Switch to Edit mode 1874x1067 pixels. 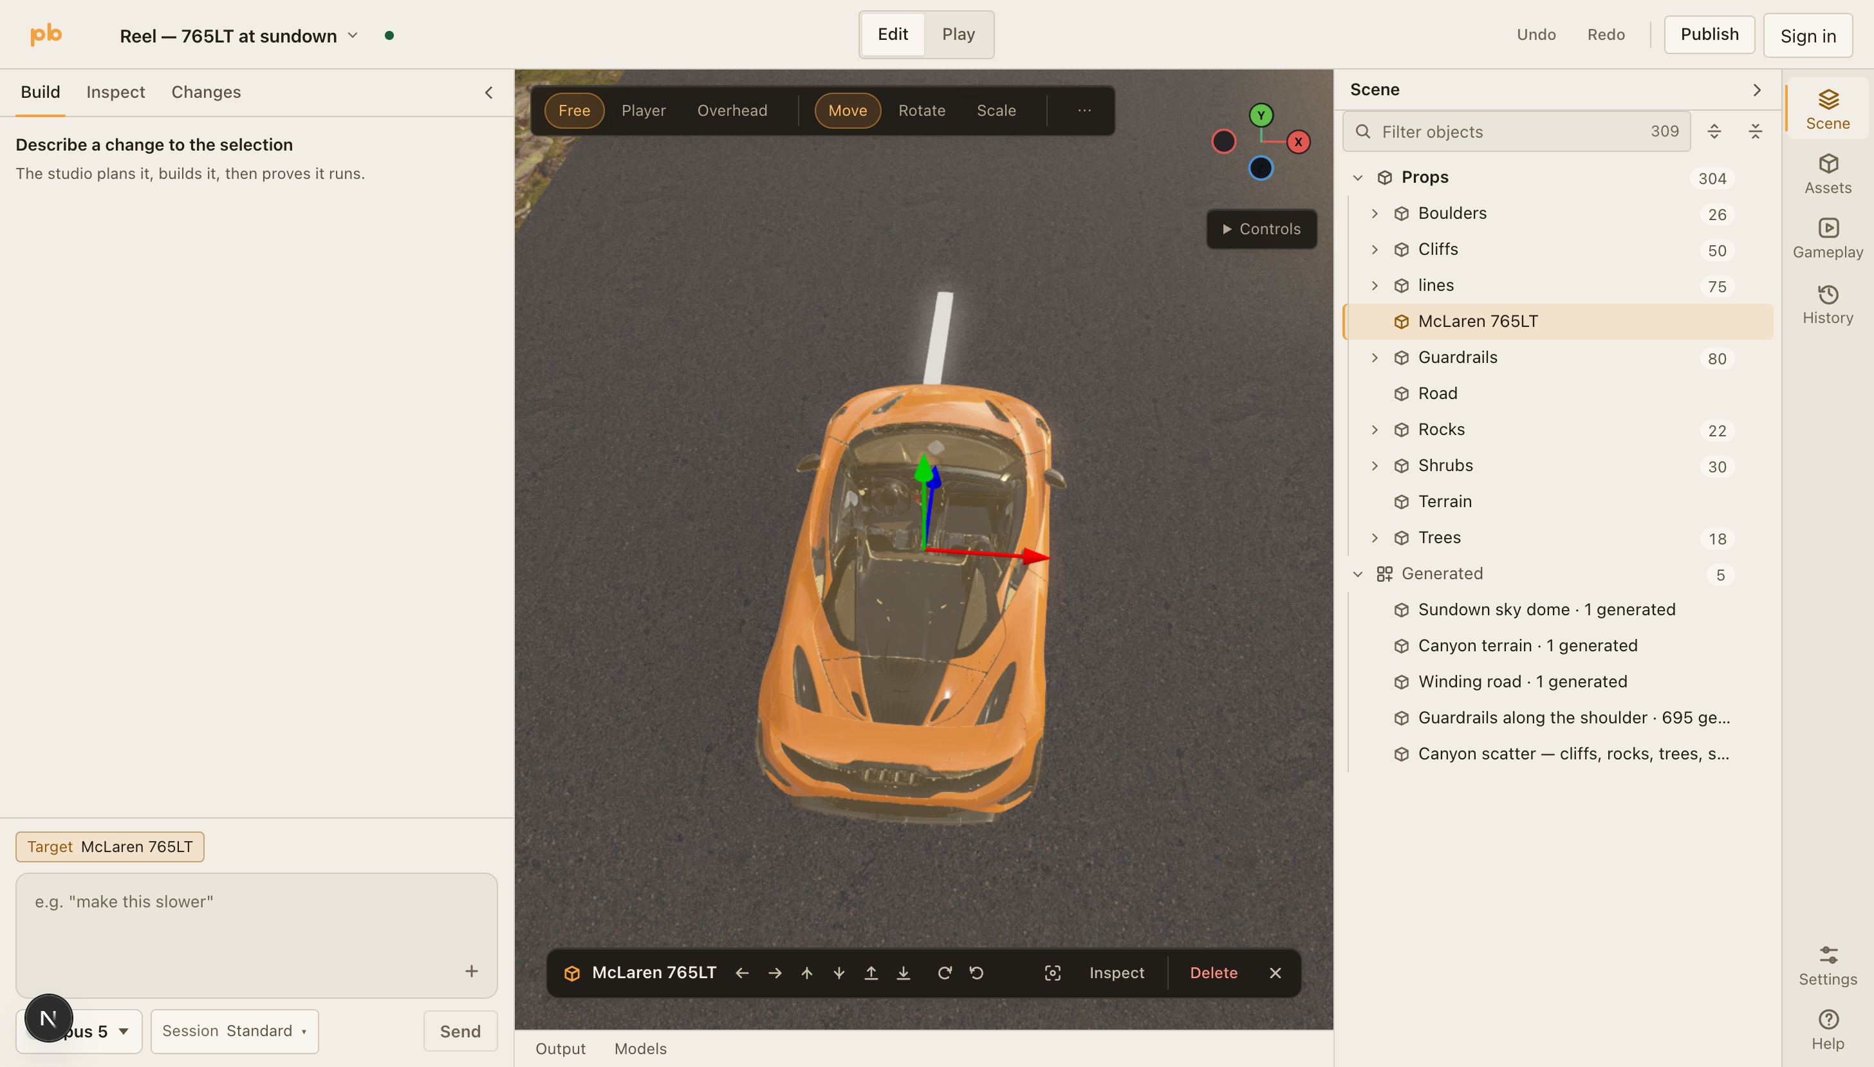click(893, 35)
